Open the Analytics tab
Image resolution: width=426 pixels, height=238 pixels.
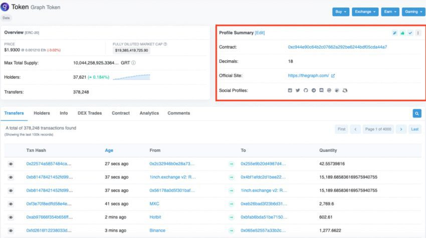click(x=149, y=113)
